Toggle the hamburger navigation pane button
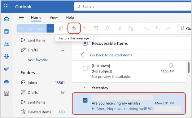Screen dimensions: 192x118 tap(21, 18)
